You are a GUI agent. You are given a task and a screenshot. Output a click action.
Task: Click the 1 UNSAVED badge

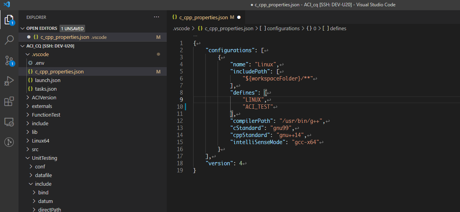pyautogui.click(x=73, y=28)
